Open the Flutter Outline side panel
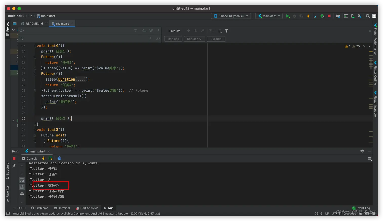 375,73
